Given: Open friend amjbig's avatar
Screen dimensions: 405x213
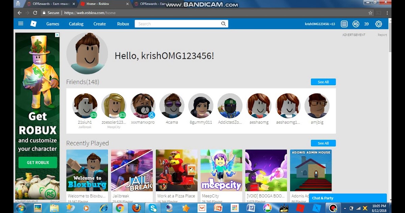Looking at the screenshot, I should click(317, 106).
